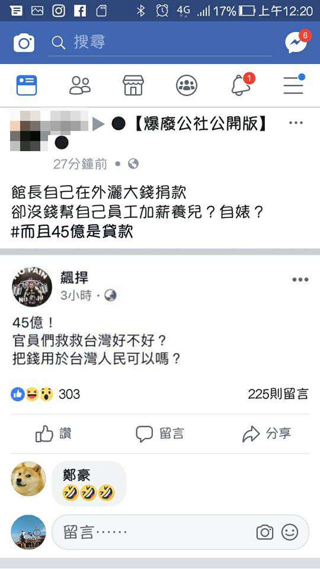Attach a photo using comment camera icon
The width and height of the screenshot is (320, 569).
point(265,532)
